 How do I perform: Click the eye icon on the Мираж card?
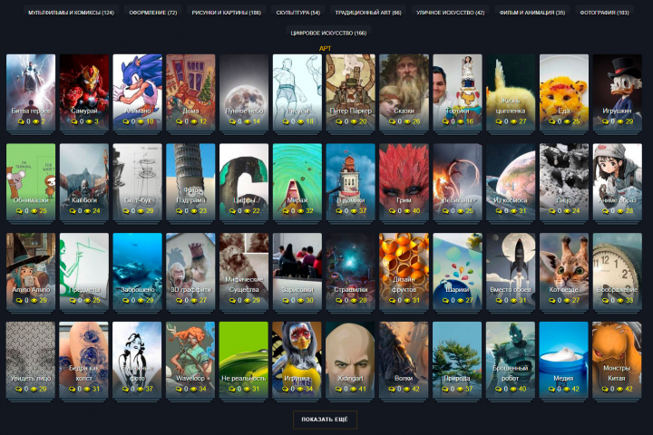click(x=300, y=211)
